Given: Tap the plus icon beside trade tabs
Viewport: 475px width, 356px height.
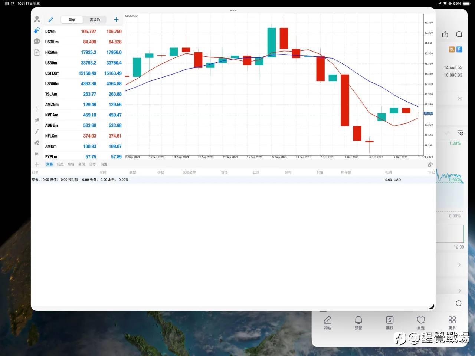Looking at the screenshot, I should 37,164.
